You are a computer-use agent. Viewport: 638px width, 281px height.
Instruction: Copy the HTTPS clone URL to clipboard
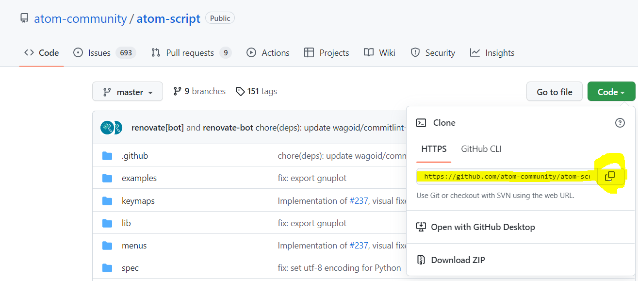click(x=610, y=176)
